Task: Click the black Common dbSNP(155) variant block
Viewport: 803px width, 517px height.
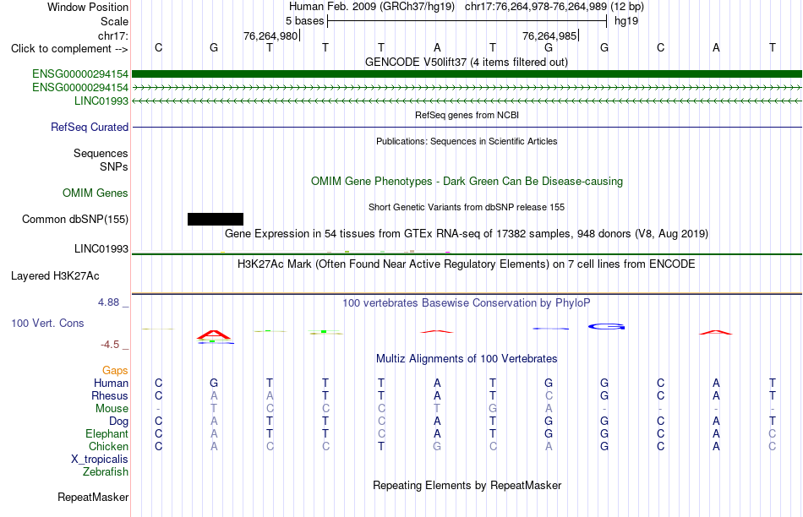Action: (x=215, y=219)
